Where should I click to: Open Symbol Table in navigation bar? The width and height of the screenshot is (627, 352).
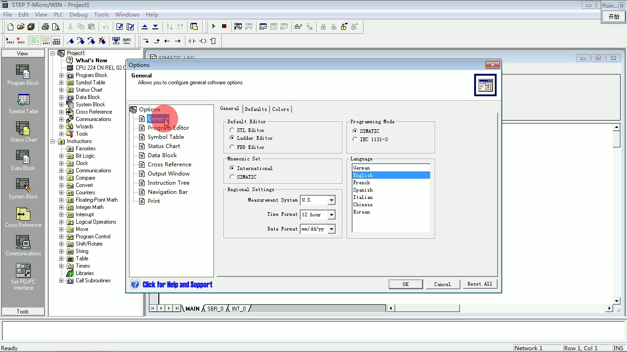(23, 104)
